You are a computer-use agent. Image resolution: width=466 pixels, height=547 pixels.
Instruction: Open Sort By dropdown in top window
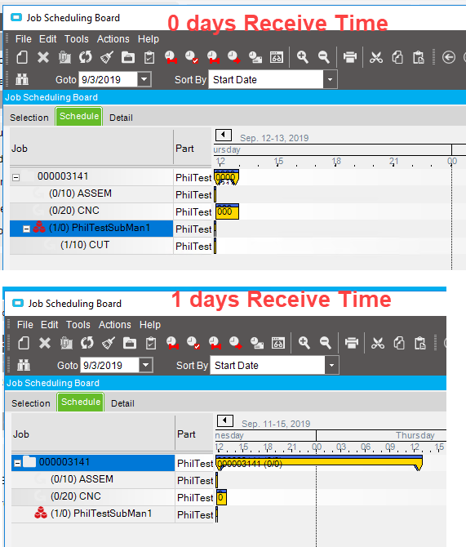coord(330,79)
